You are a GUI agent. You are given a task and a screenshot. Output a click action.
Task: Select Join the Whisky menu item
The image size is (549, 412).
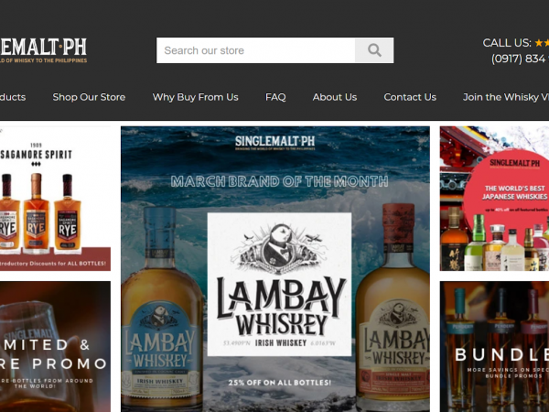click(x=505, y=97)
